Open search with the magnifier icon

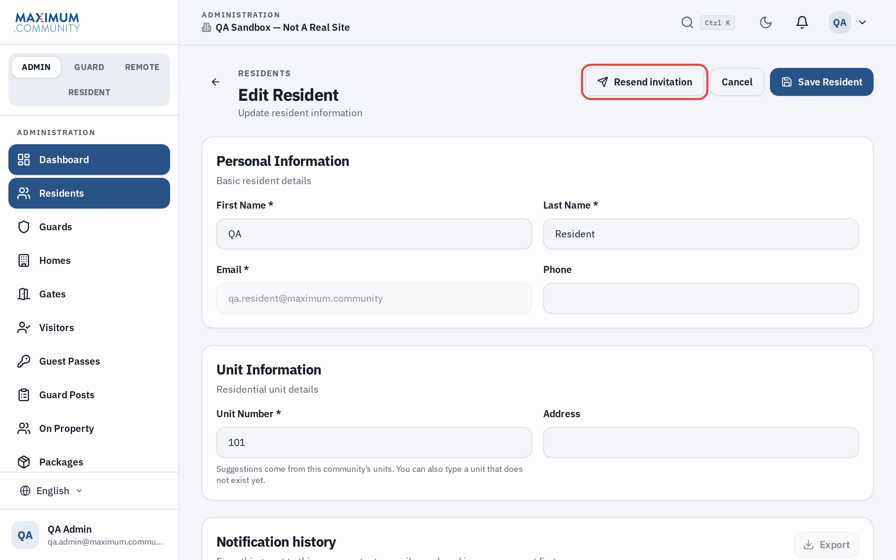coord(687,23)
